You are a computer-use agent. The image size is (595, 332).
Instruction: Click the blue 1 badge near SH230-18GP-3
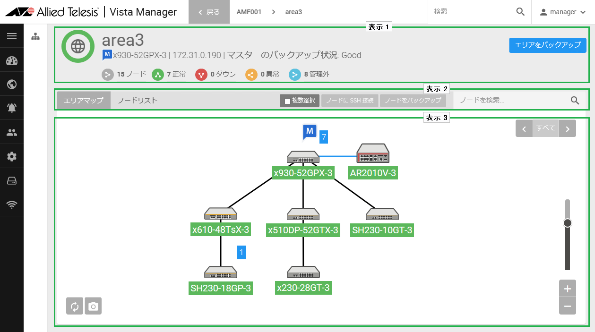click(241, 253)
